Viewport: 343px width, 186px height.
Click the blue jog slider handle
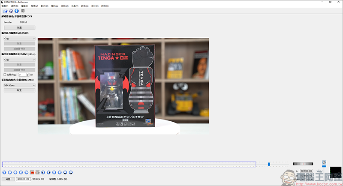pyautogui.click(x=269, y=164)
